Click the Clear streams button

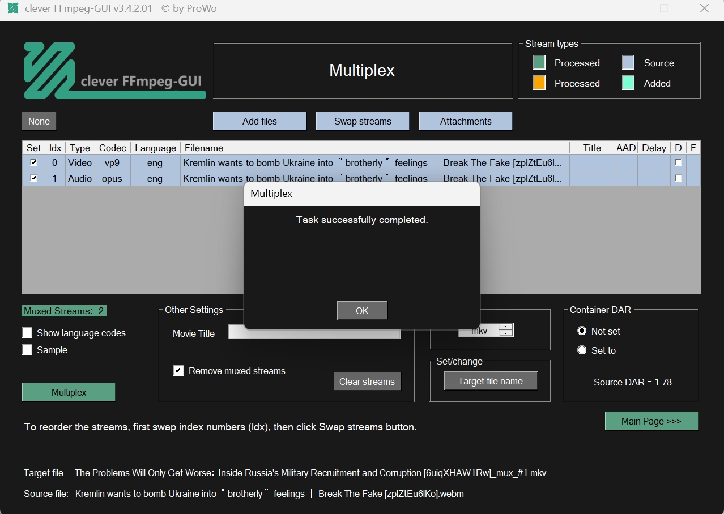point(367,382)
